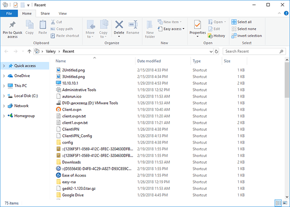Collapse the ribbon with chevron

[x=279, y=13]
